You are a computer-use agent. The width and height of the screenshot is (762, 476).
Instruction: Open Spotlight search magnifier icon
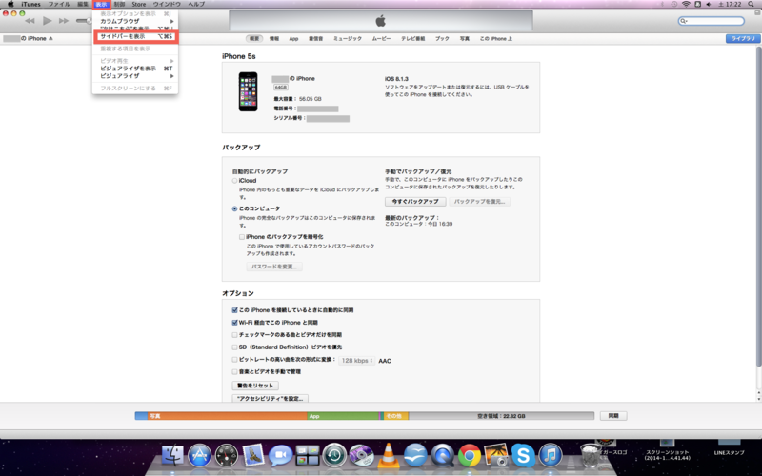[x=752, y=4]
